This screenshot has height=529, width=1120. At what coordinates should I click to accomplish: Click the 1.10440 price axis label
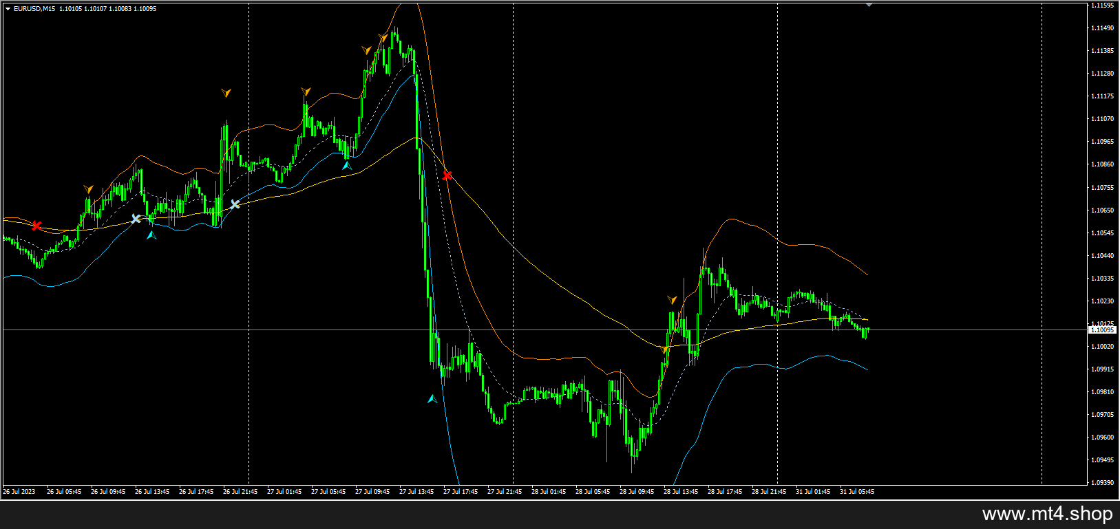(x=1103, y=256)
